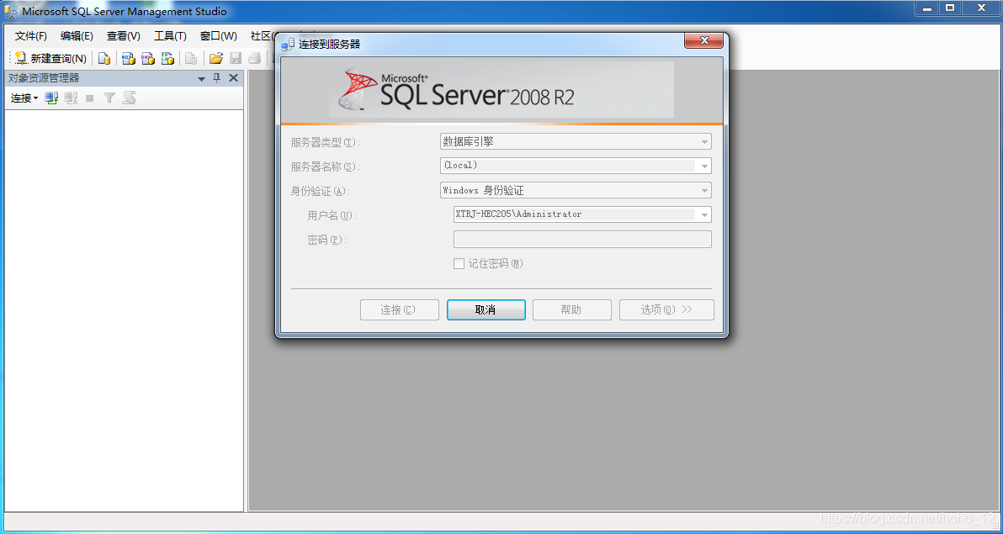Click the disconnect server icon
Screen dimensions: 1003x534
coord(71,98)
